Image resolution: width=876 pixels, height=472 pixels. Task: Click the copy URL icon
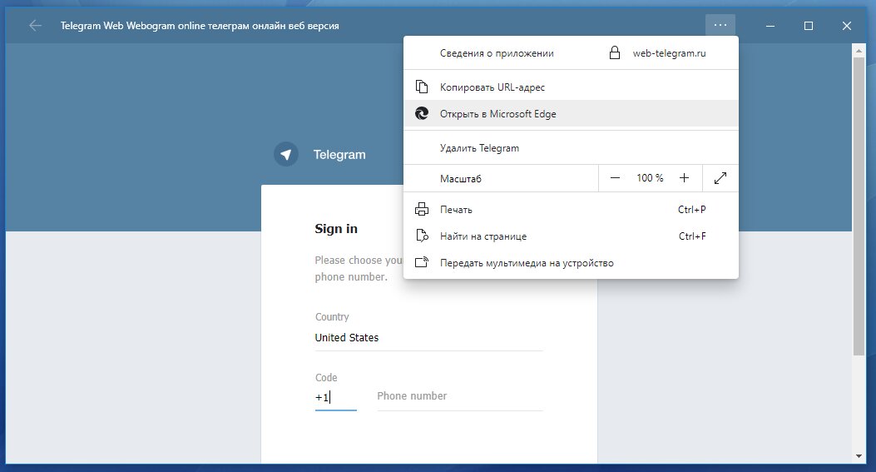(422, 87)
